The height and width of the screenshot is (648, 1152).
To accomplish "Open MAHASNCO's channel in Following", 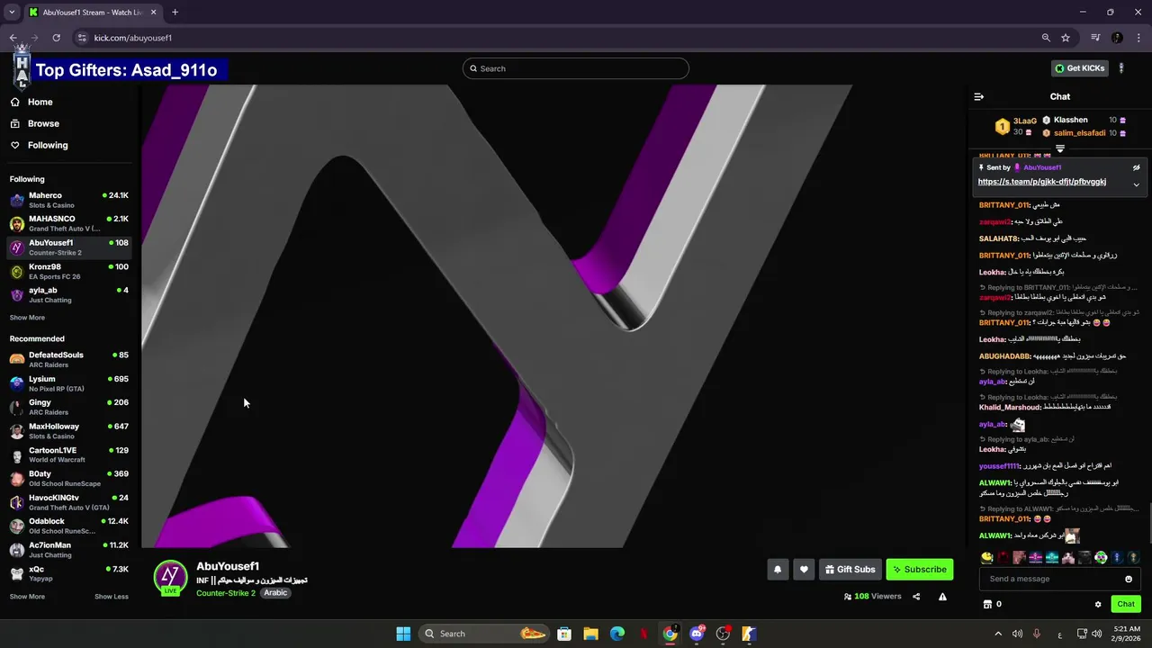I will 69,223.
